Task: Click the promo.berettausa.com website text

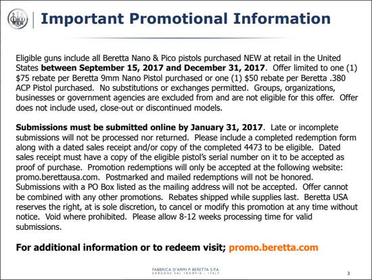Action: tap(57, 177)
